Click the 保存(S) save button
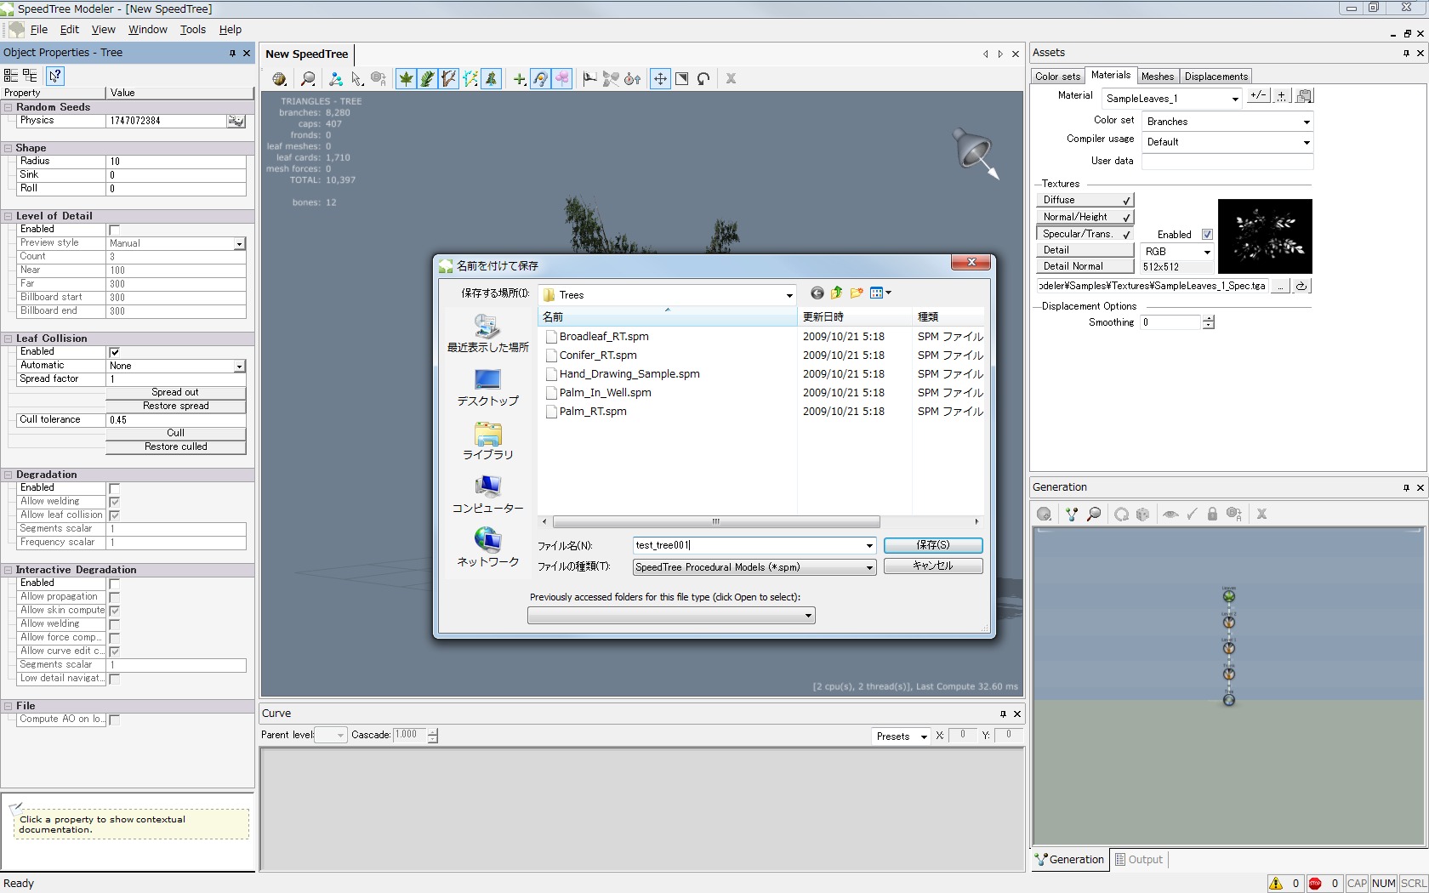The width and height of the screenshot is (1429, 893). [x=932, y=545]
